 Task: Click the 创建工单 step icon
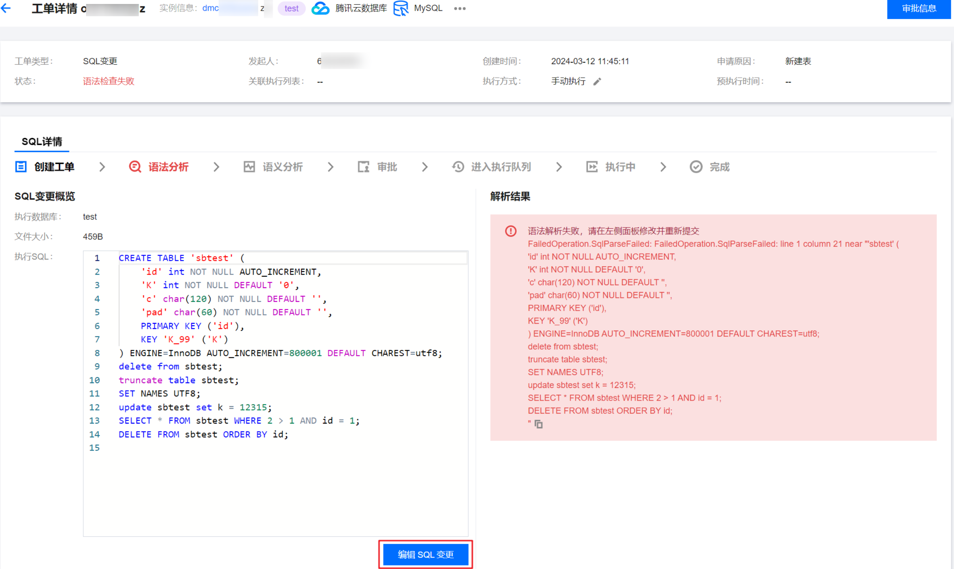(21, 167)
